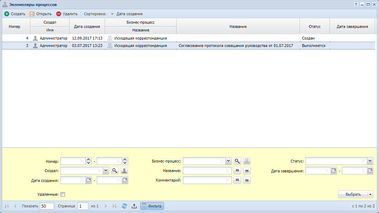This screenshot has width=379, height=213.
Task: Click the Показать page size field
Action: pyautogui.click(x=47, y=206)
